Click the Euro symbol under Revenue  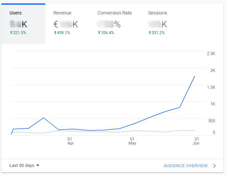56,24
